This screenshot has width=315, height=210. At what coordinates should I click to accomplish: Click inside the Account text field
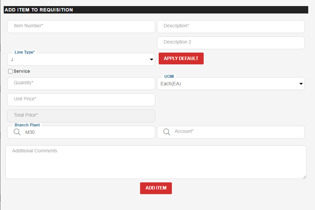coord(237,132)
